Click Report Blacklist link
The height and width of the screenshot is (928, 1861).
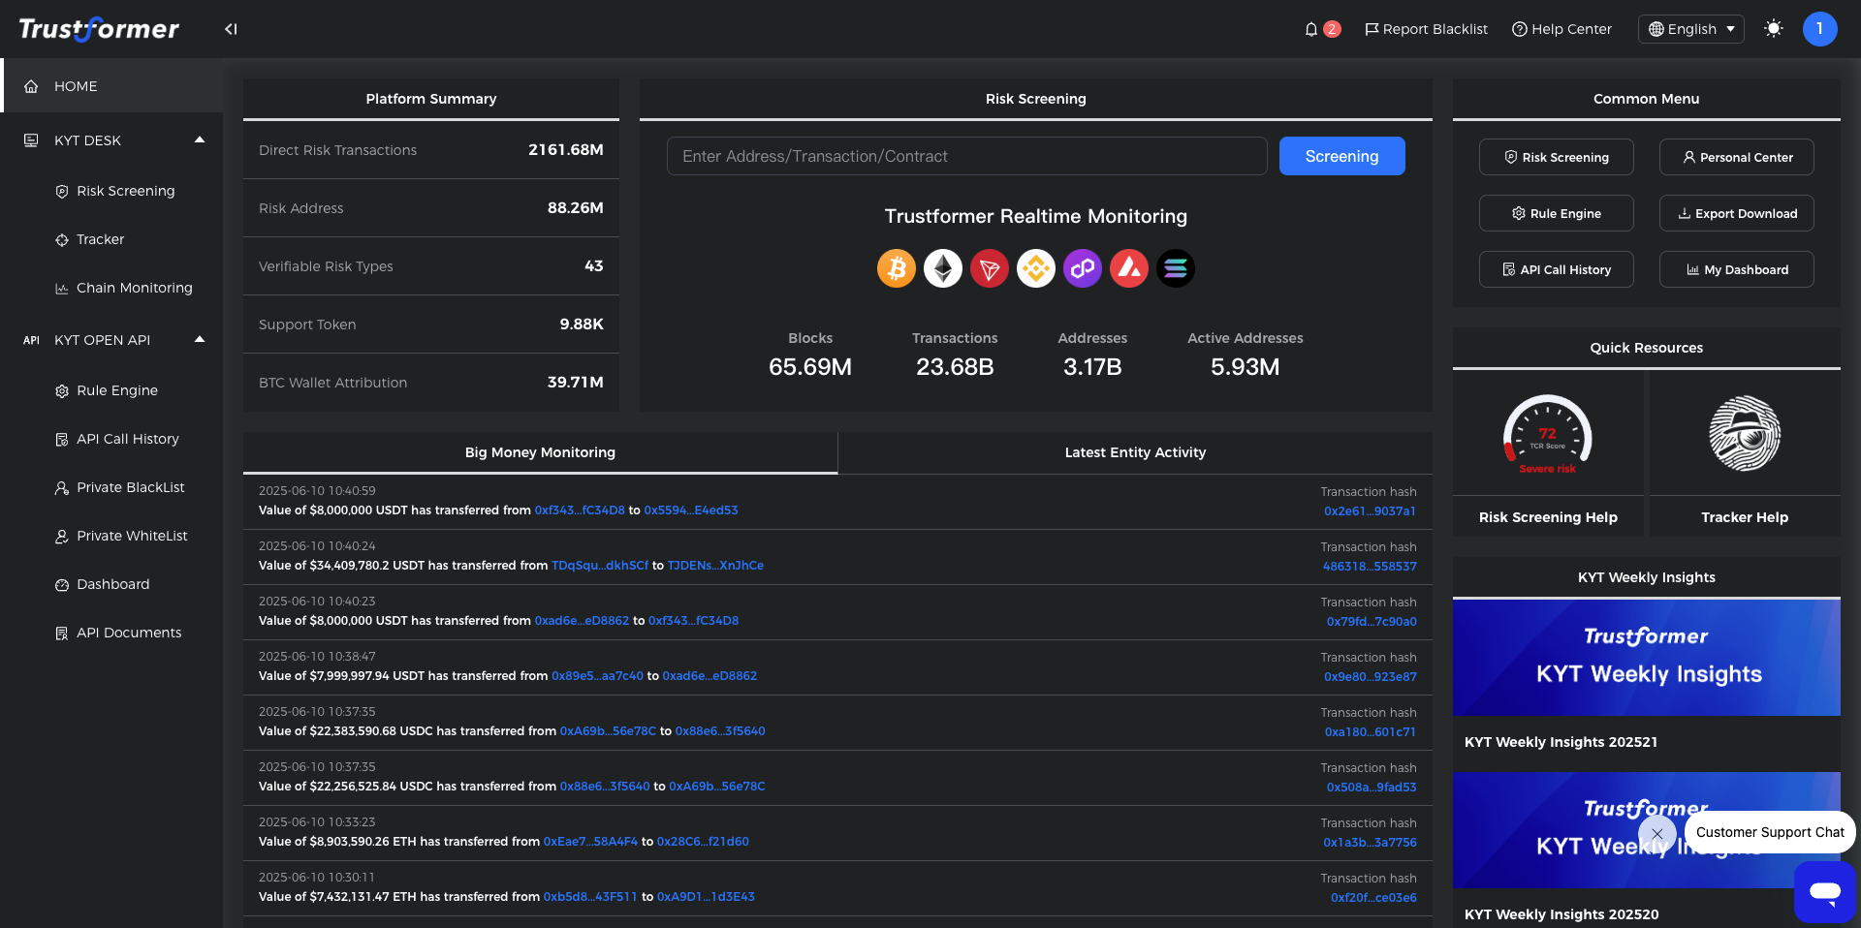[x=1426, y=29]
